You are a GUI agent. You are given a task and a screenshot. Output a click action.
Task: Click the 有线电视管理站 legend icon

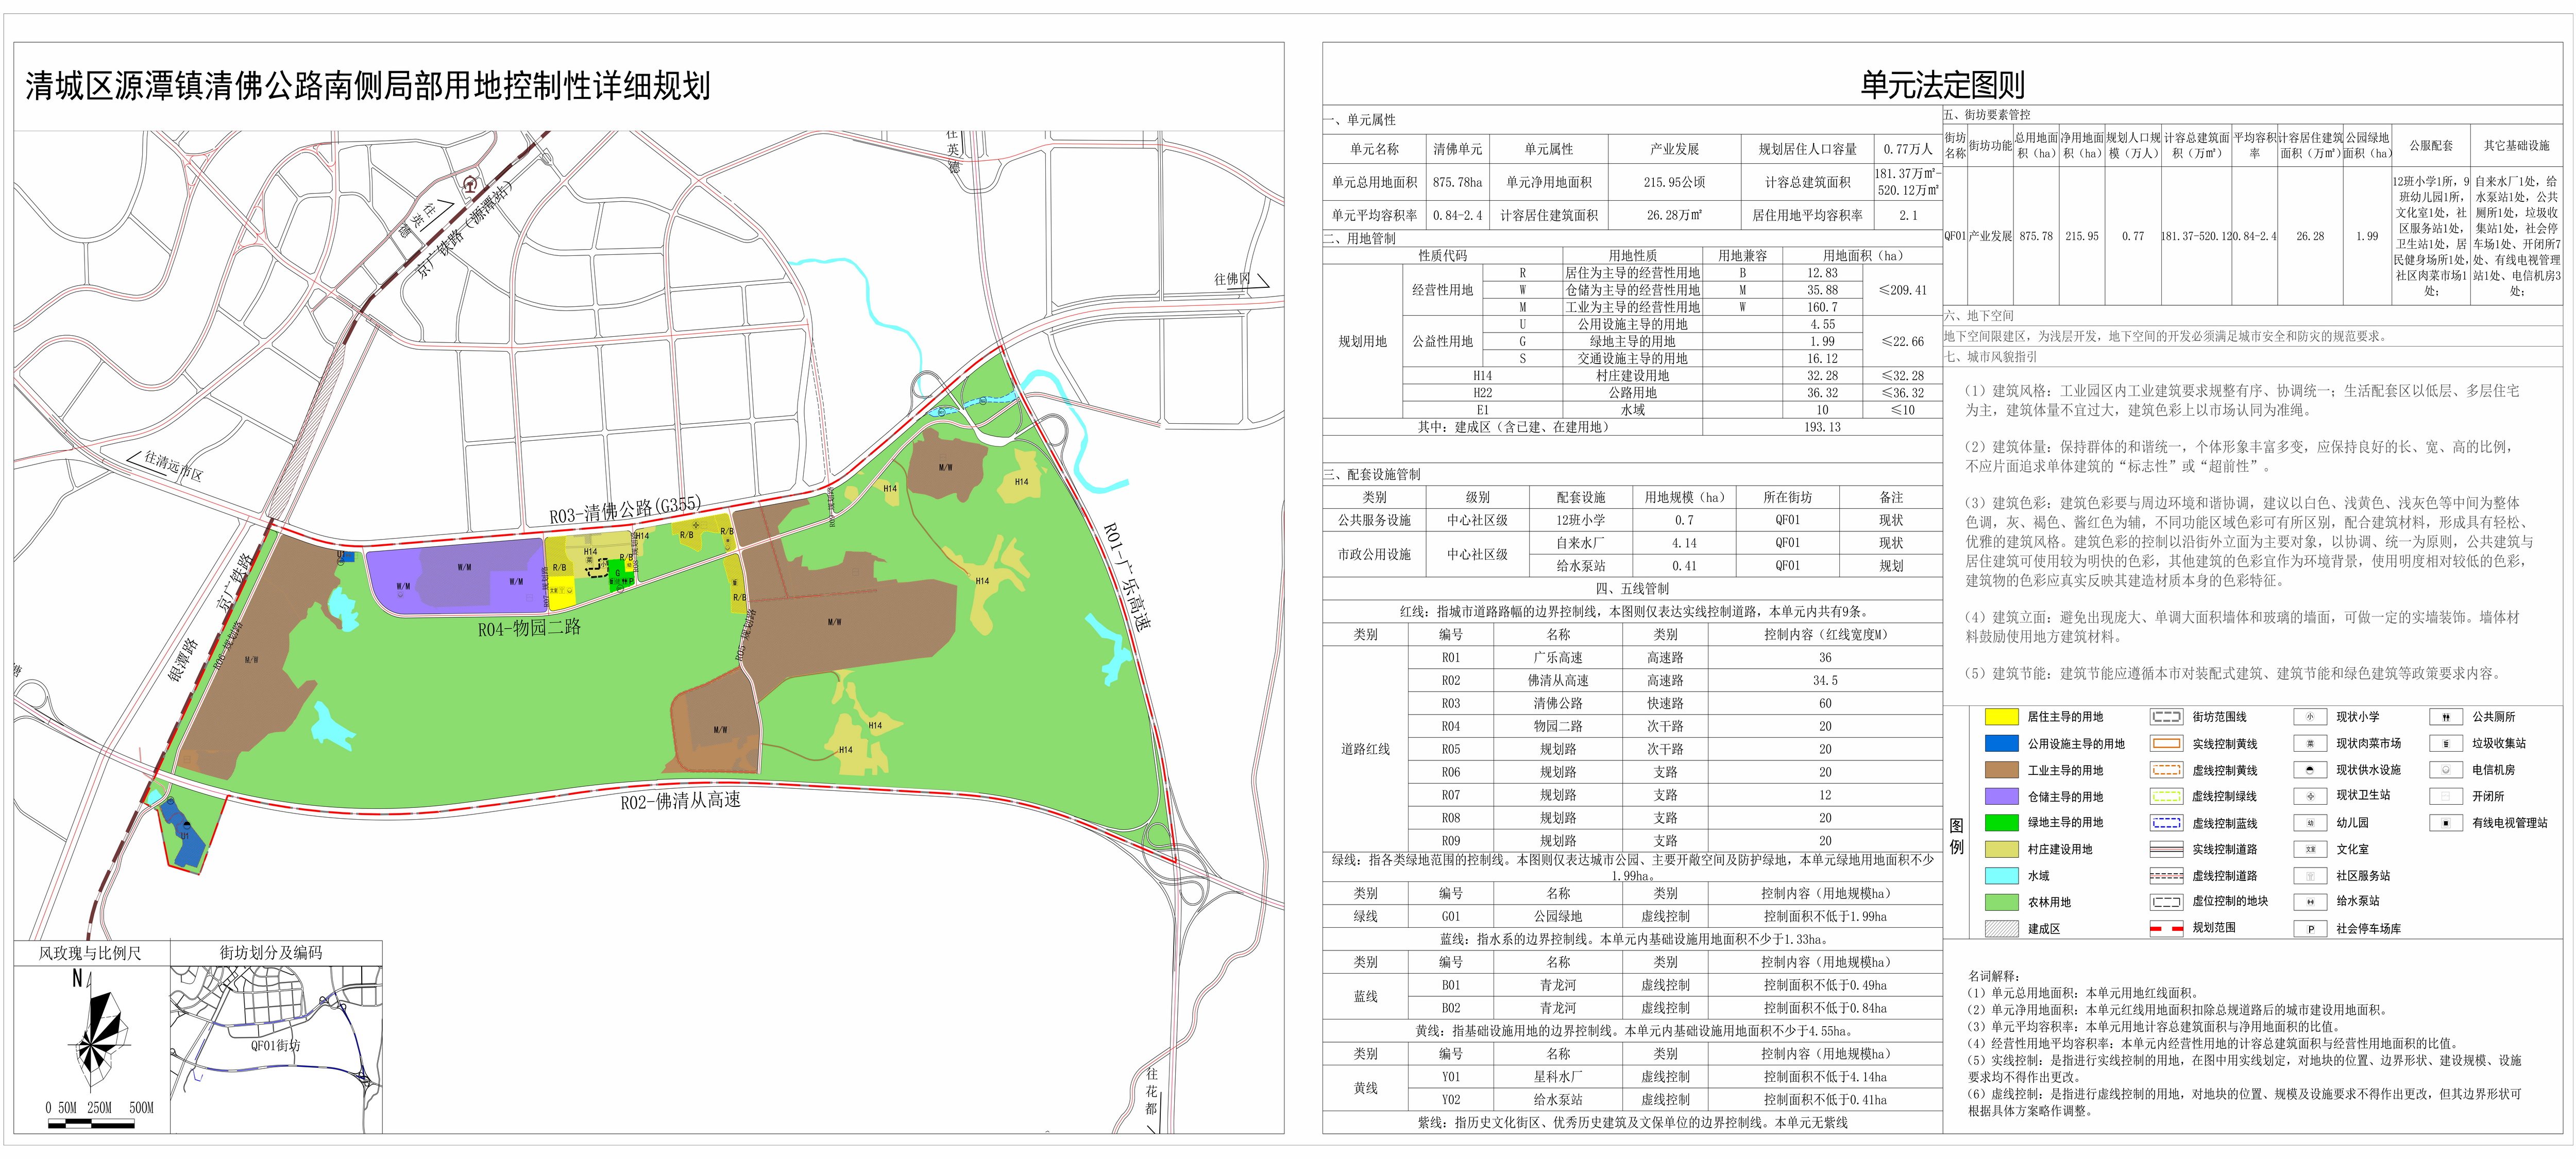[x=2445, y=823]
